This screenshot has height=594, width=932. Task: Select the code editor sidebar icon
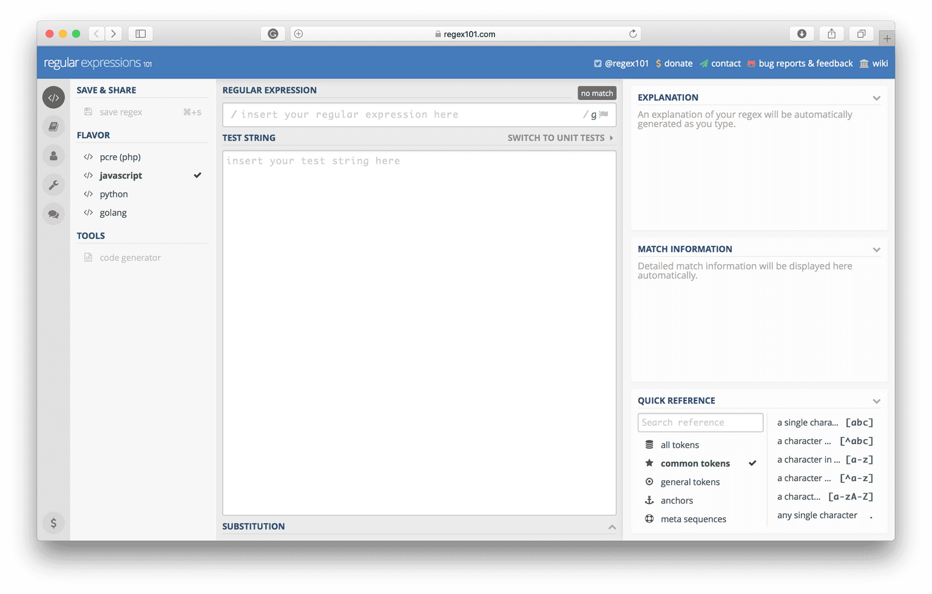53,97
